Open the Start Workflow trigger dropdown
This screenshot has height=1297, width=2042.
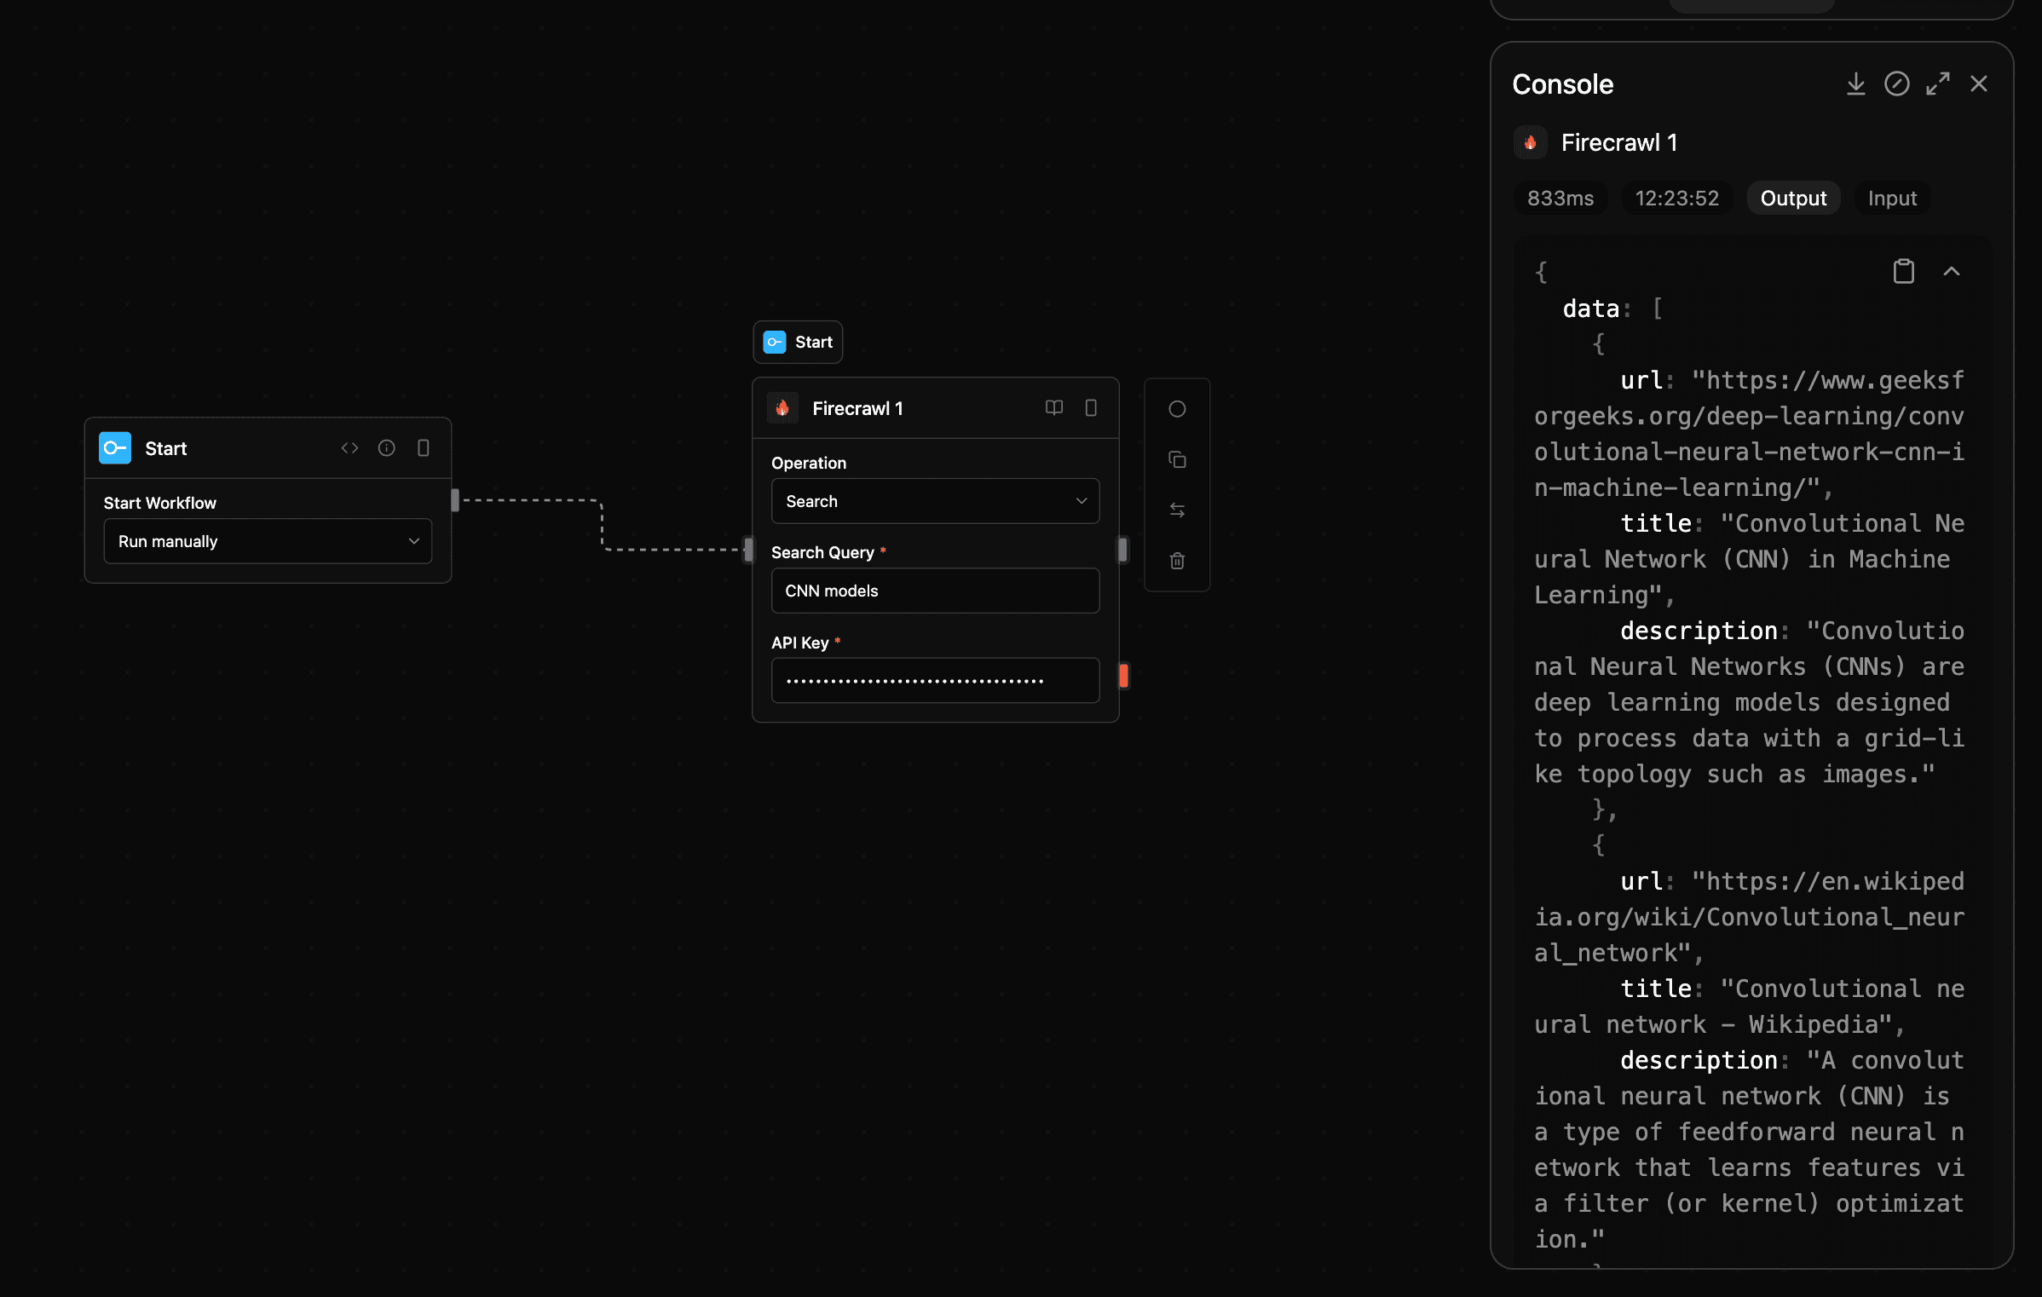[268, 541]
